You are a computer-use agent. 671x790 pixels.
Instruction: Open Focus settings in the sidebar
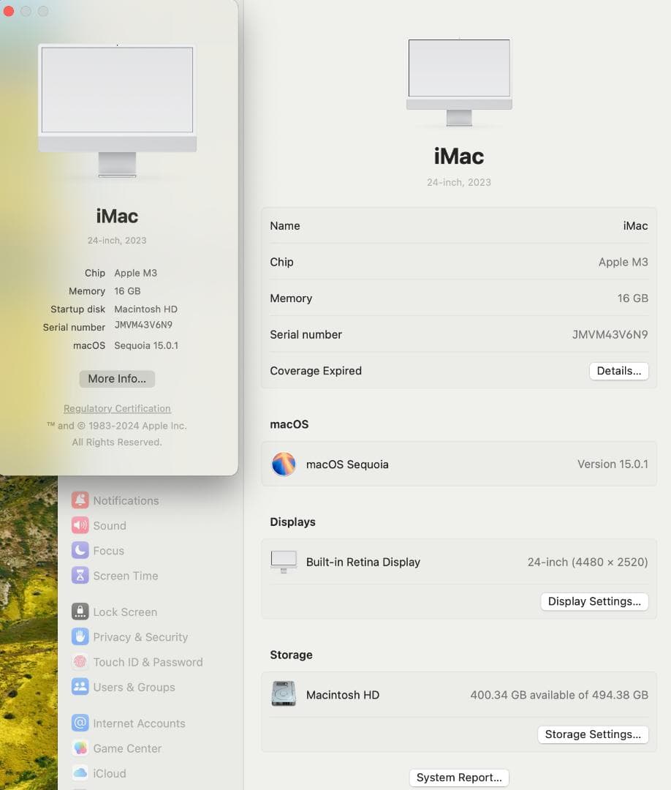(x=80, y=551)
